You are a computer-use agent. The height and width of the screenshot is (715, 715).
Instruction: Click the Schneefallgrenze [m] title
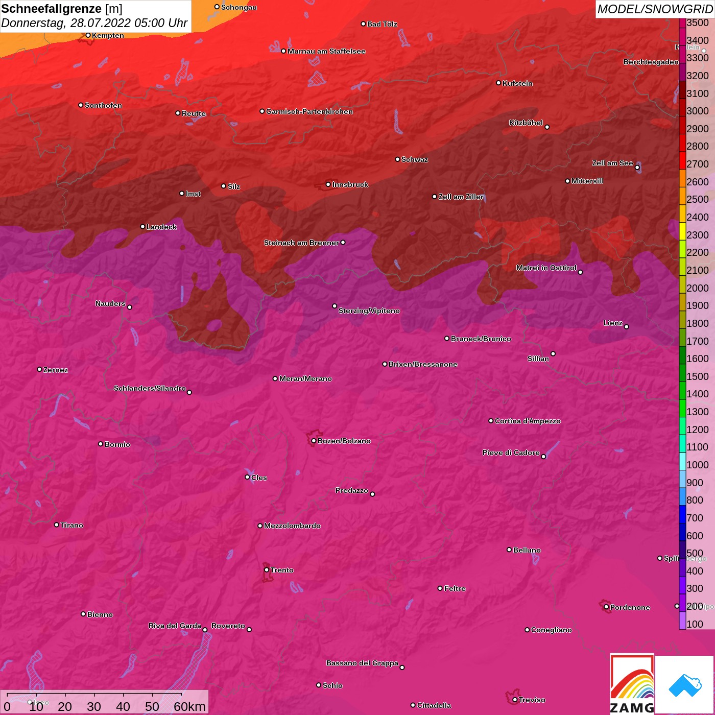click(62, 9)
